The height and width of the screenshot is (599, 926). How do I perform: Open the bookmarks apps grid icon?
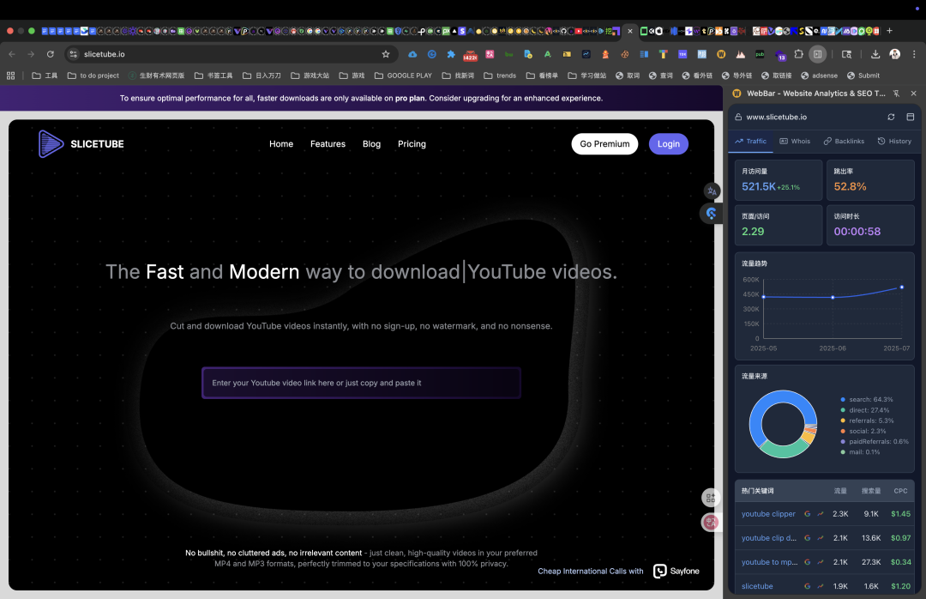(10, 76)
